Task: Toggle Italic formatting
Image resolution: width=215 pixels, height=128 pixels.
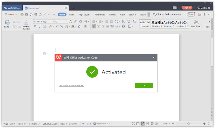Action: tap(40, 26)
